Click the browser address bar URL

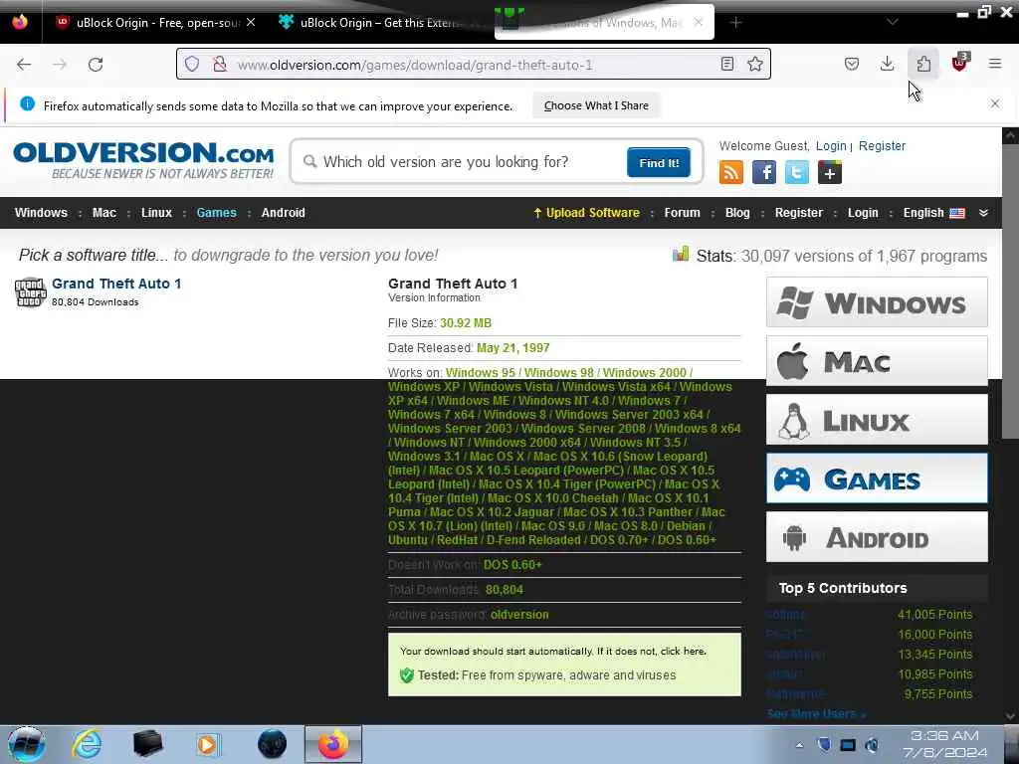(415, 65)
